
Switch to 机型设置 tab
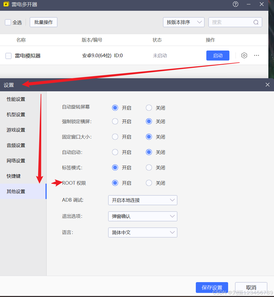(x=23, y=115)
